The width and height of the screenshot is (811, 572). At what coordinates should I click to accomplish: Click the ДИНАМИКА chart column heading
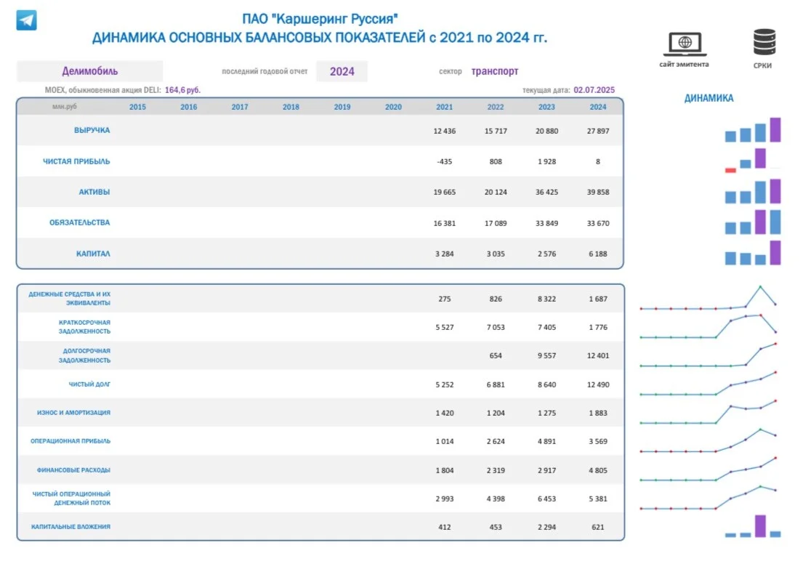(x=709, y=98)
